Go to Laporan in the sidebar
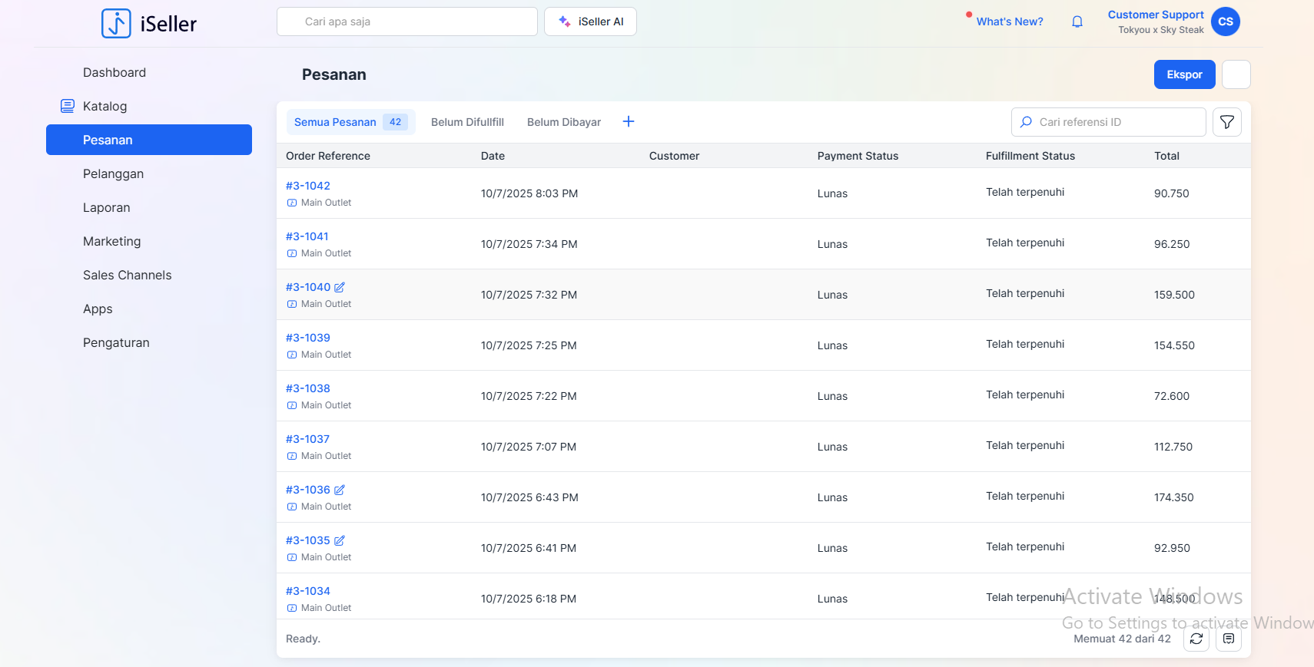The width and height of the screenshot is (1314, 667). pyautogui.click(x=107, y=207)
